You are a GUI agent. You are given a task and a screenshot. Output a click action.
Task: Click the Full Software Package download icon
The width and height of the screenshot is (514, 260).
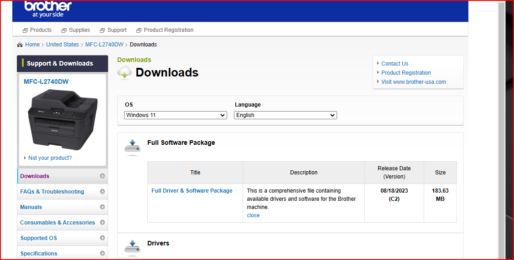point(132,147)
